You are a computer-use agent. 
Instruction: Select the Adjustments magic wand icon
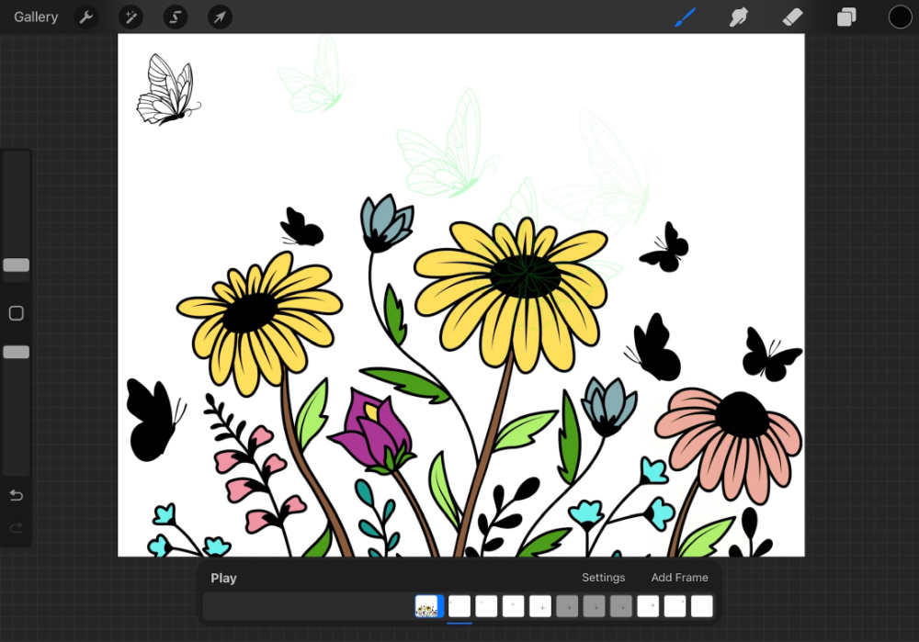click(130, 17)
